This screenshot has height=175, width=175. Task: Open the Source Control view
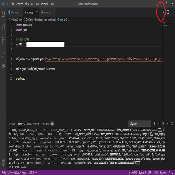[x=3, y=40]
